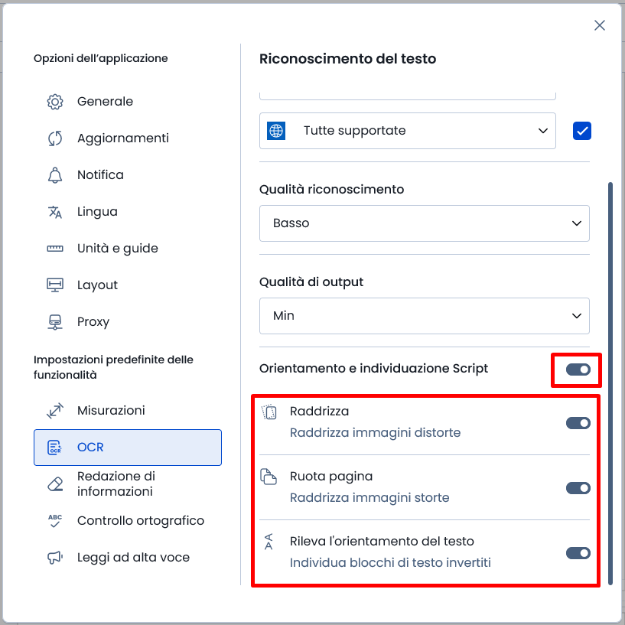Viewport: 625px width, 625px height.
Task: Toggle Orientamento e individuazione Script switch
Action: pos(578,369)
